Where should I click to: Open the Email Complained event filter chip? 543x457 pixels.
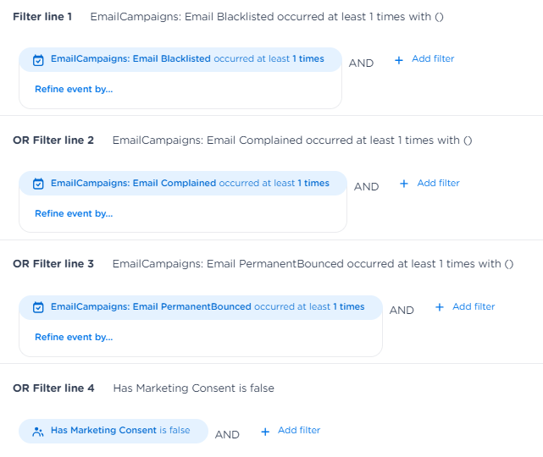[x=189, y=183]
